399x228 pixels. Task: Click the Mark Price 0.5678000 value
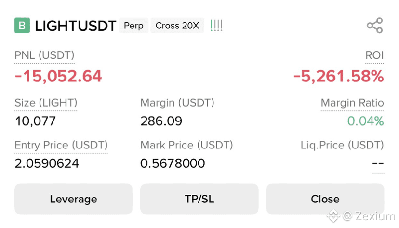point(173,163)
